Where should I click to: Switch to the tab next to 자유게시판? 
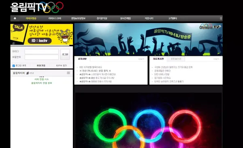[176, 59]
